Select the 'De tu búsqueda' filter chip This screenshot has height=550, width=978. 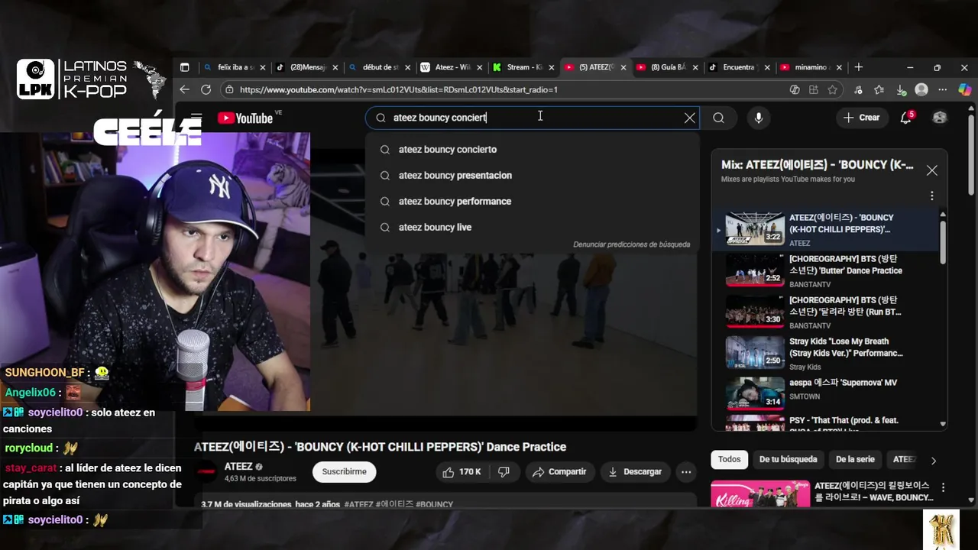pos(788,459)
